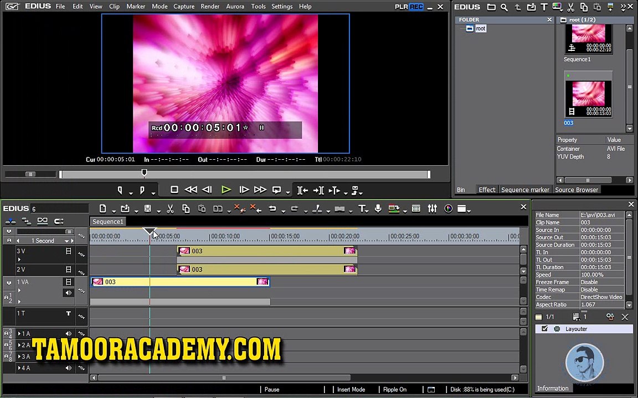This screenshot has width=638, height=398.
Task: Open the Save project dropdown arrow
Action: pyautogui.click(x=159, y=211)
